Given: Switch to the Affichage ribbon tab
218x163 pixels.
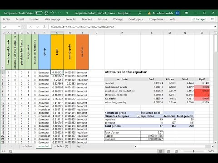Looking at the screenshot, I should (x=118, y=19).
